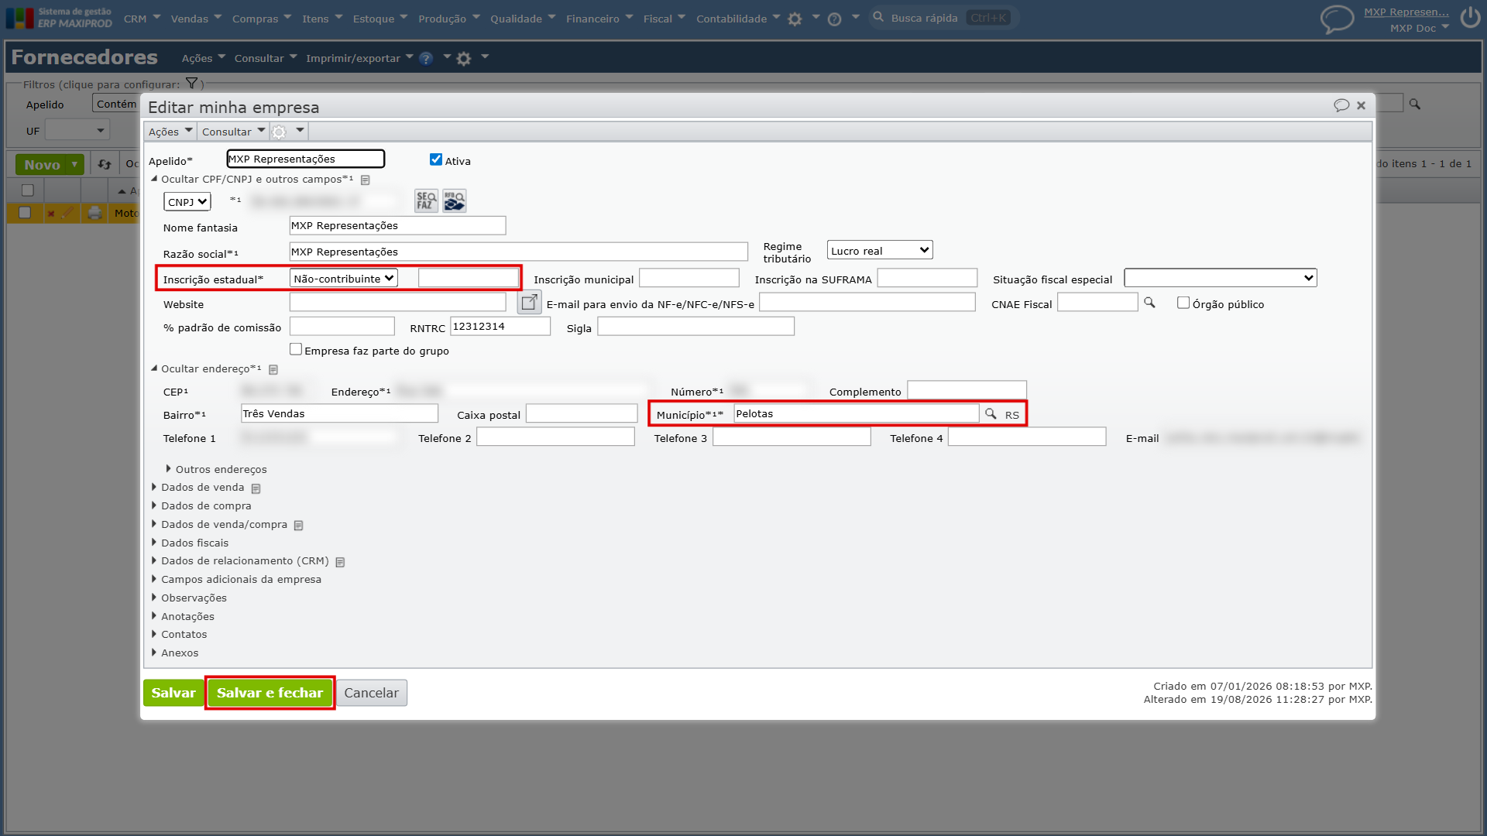Expand Dados fiscais section
This screenshot has height=836, width=1487.
coord(194,543)
